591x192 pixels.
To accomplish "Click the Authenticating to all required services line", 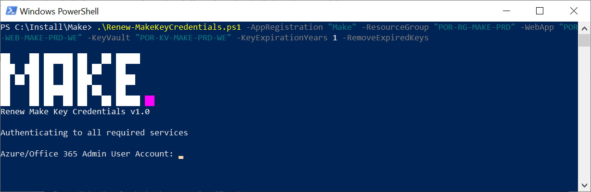I will [94, 132].
